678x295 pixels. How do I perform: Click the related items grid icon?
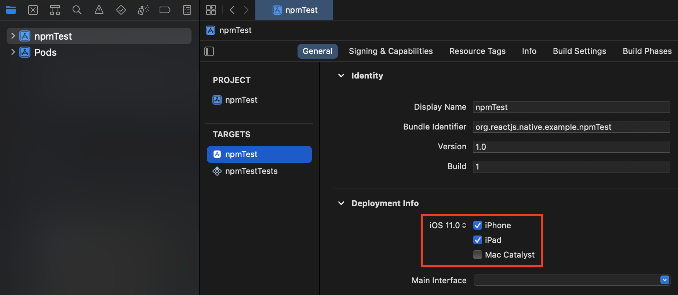[x=211, y=10]
